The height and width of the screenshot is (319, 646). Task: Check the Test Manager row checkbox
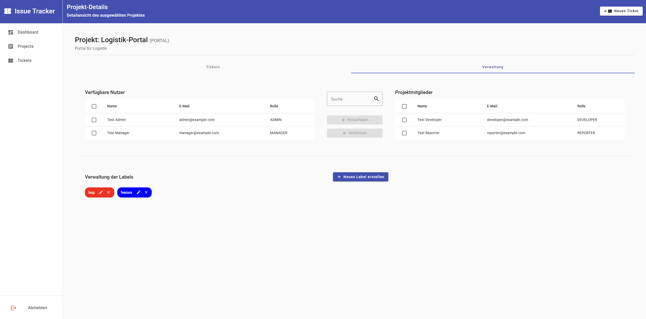(94, 133)
